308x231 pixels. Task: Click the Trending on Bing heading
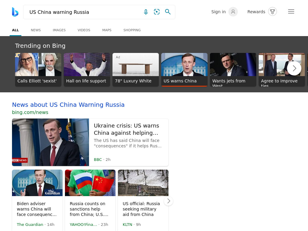coord(40,46)
